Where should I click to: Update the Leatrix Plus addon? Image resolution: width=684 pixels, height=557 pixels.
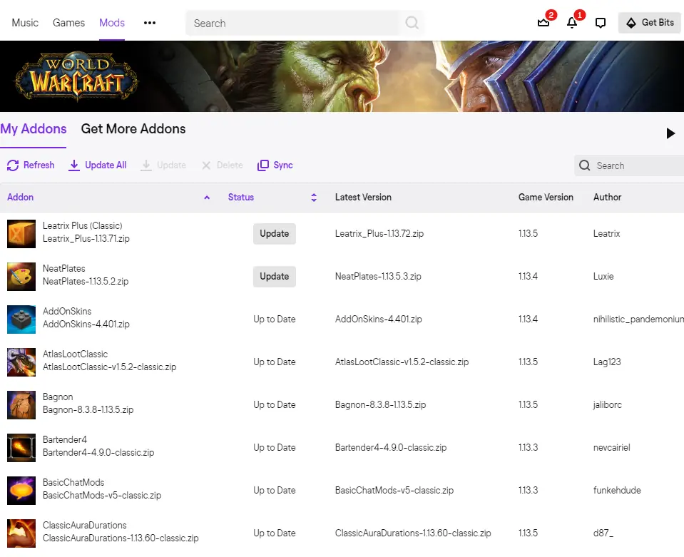[x=274, y=233]
